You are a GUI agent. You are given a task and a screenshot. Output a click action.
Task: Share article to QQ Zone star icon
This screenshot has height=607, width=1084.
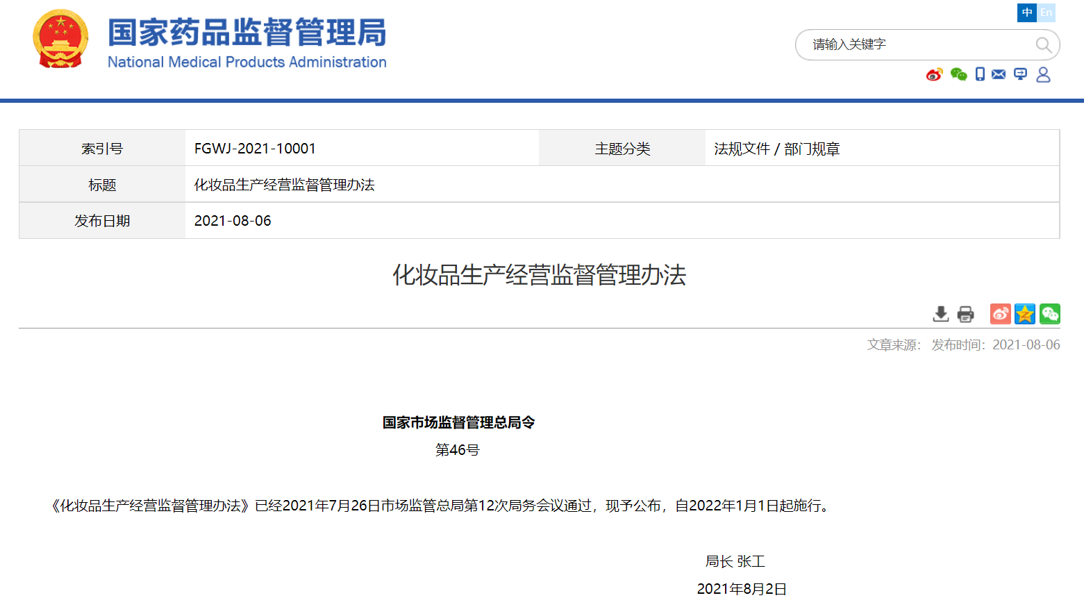click(x=1025, y=314)
